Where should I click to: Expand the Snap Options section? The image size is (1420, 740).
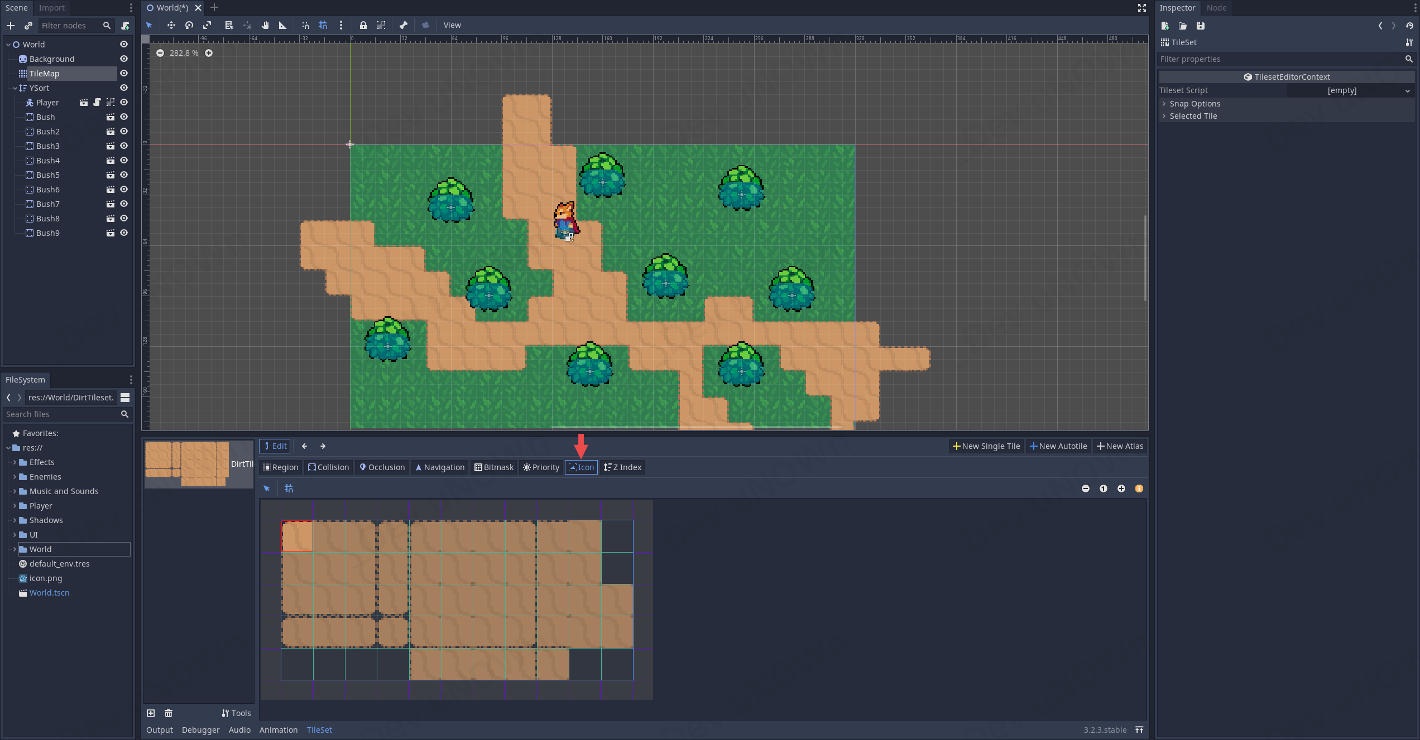[x=1194, y=104]
